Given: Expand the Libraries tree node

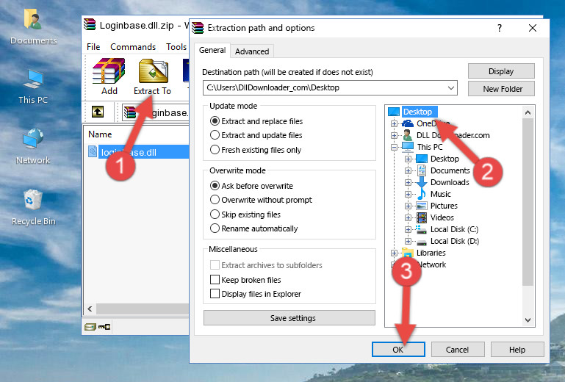Looking at the screenshot, I should tap(394, 253).
